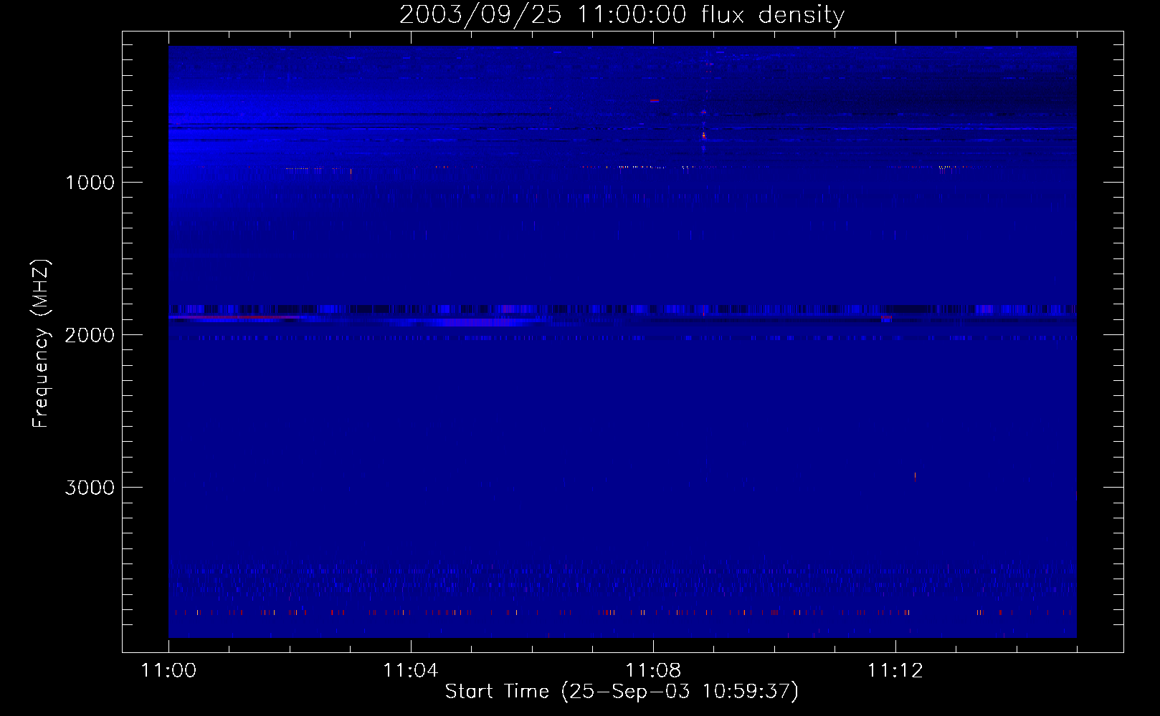Screen dimensions: 1160x716
Task: Click the 'Start Time (25-Sep-03 10:59:37)' axis label
Action: (x=622, y=692)
